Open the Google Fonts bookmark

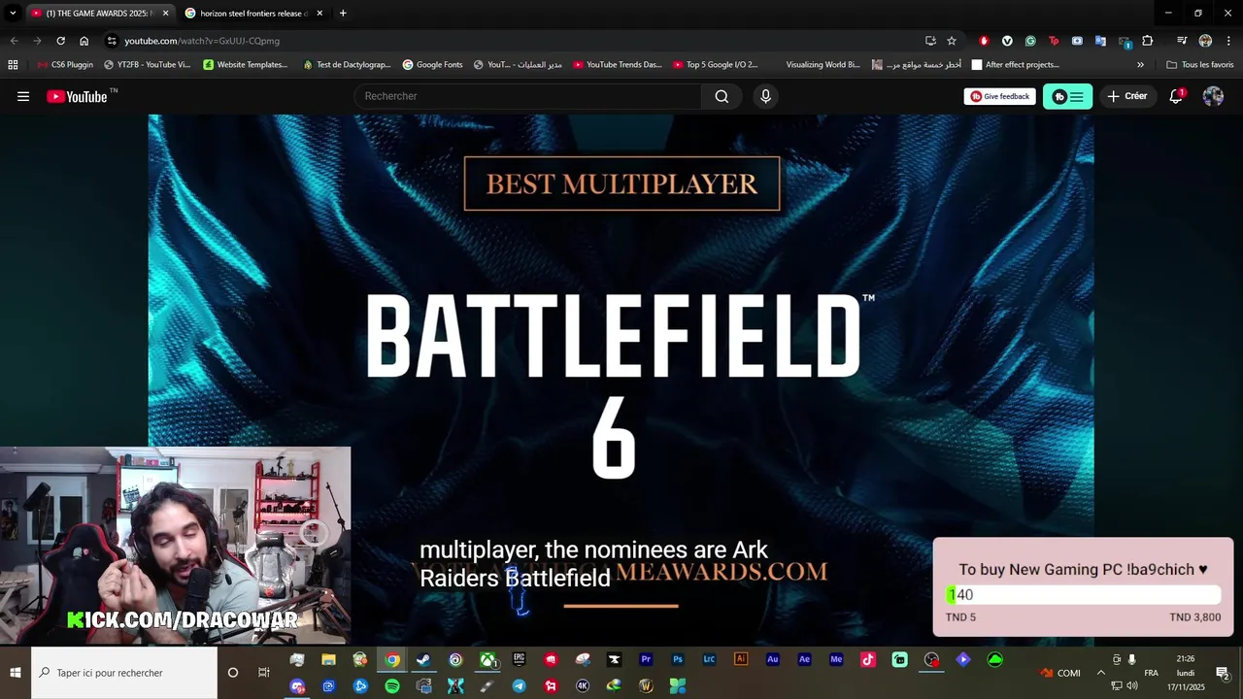[x=432, y=65]
